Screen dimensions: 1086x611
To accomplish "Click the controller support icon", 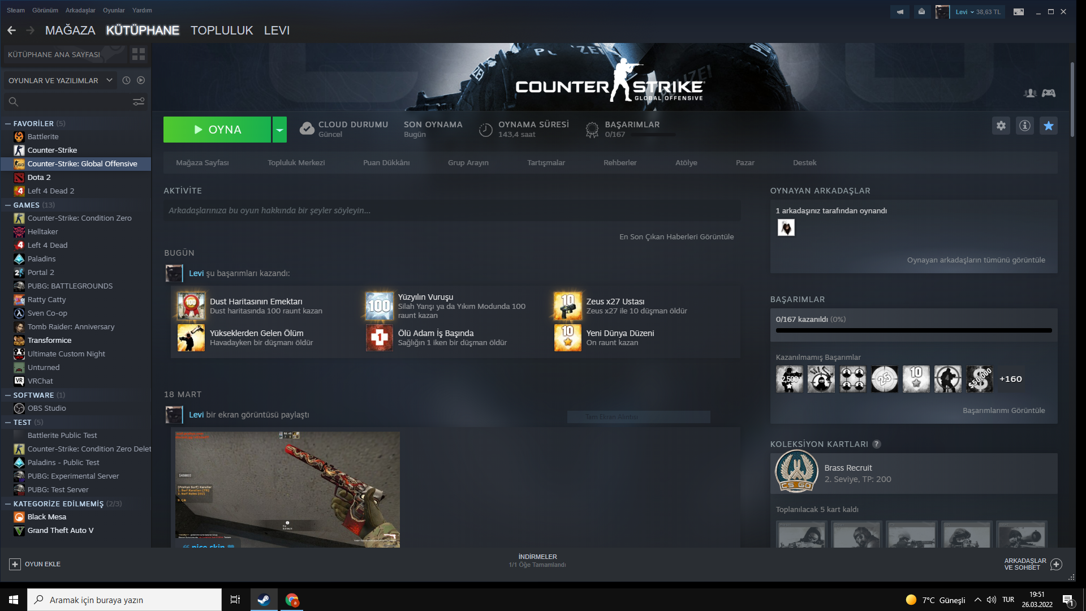I will tap(1049, 93).
